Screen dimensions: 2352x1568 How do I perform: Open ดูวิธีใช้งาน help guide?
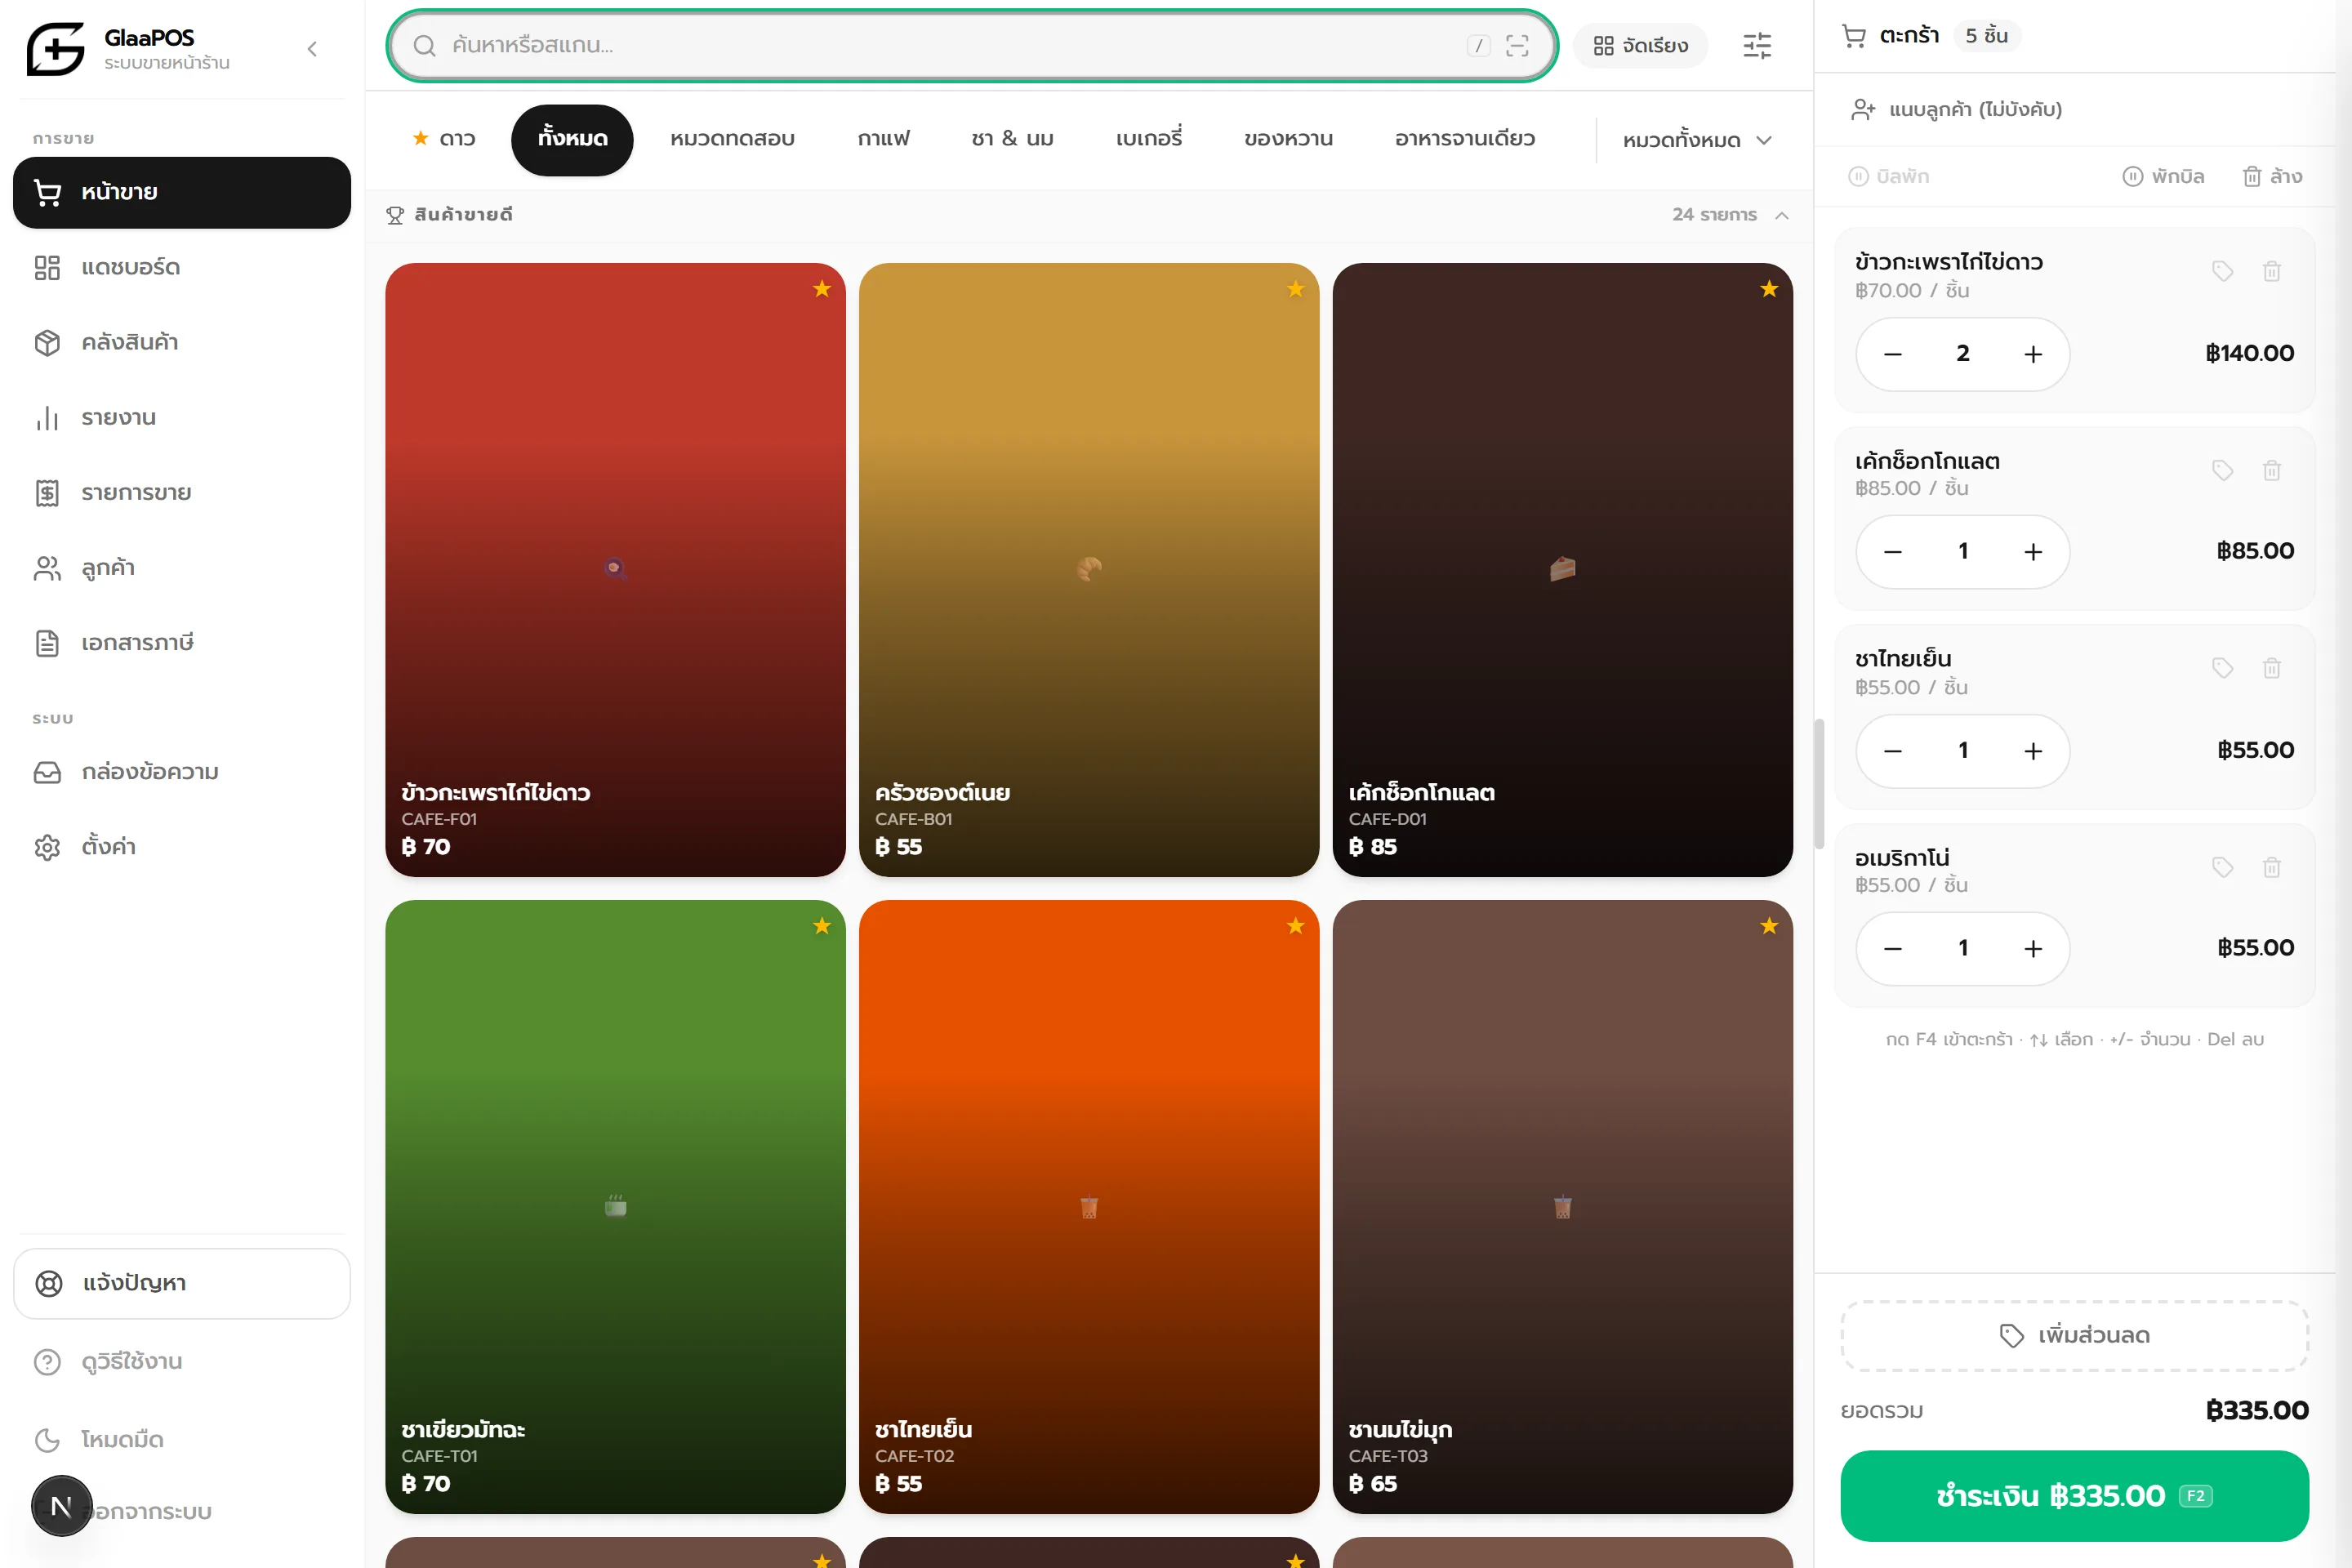tap(182, 1361)
